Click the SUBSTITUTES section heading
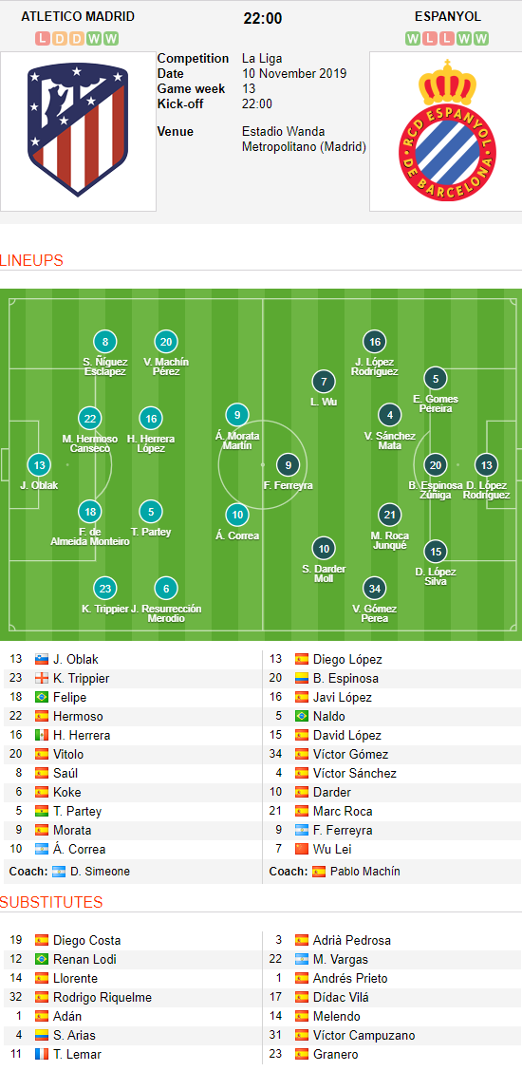The image size is (522, 1071). pyautogui.click(x=51, y=902)
